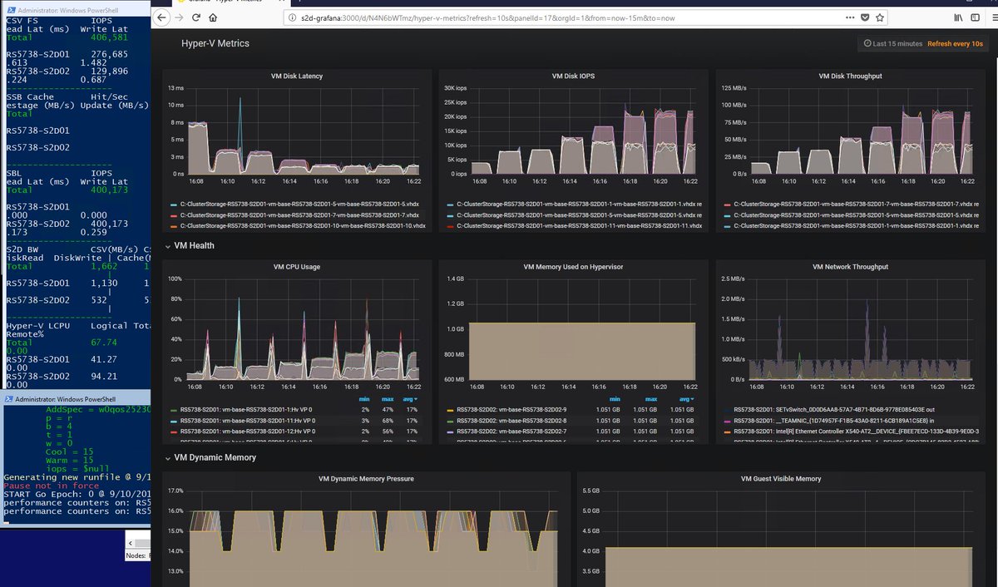Open the VM Disk IOPS panel title menu

(573, 76)
